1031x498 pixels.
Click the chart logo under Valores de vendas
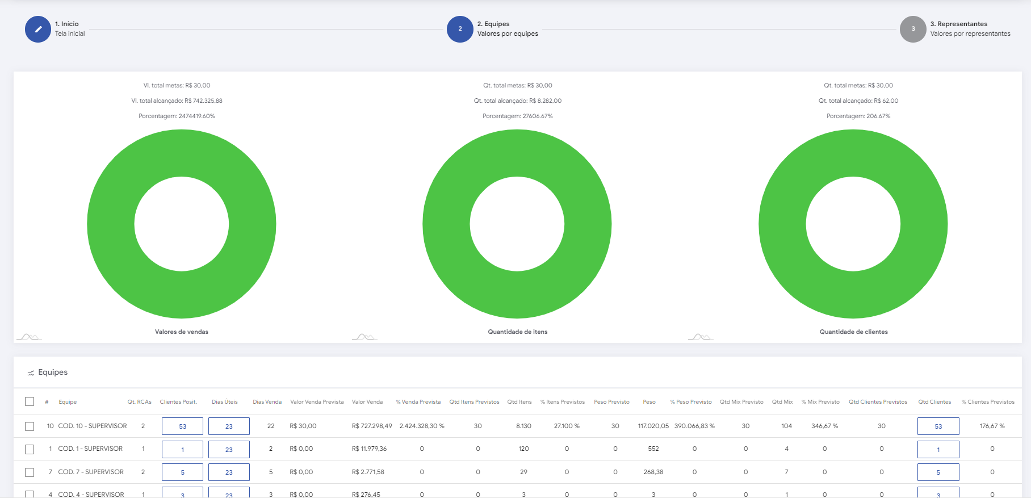[29, 337]
